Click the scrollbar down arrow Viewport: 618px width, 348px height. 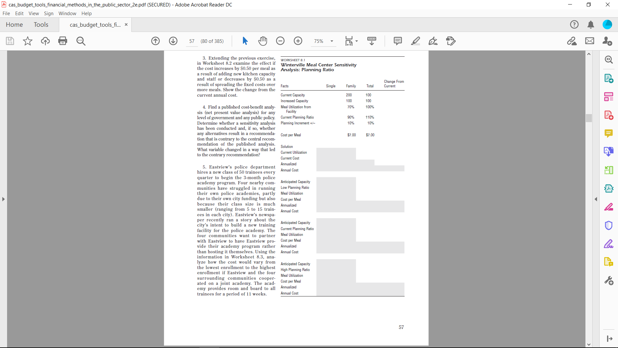[589, 344]
